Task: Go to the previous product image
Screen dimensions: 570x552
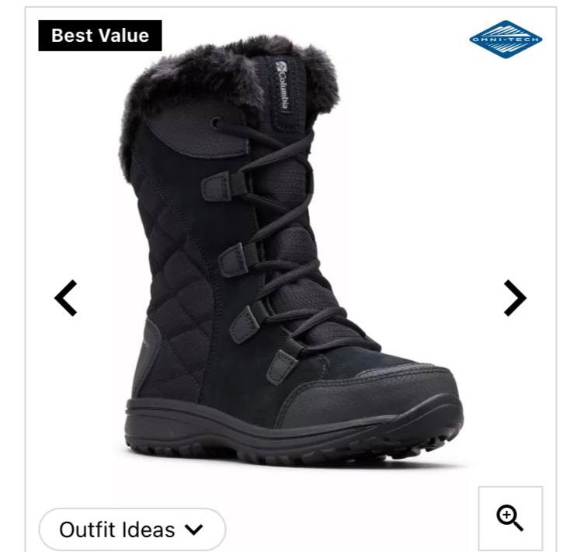Action: [x=65, y=298]
